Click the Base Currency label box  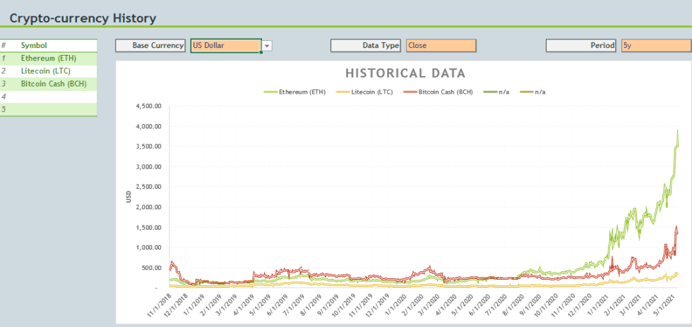point(150,45)
